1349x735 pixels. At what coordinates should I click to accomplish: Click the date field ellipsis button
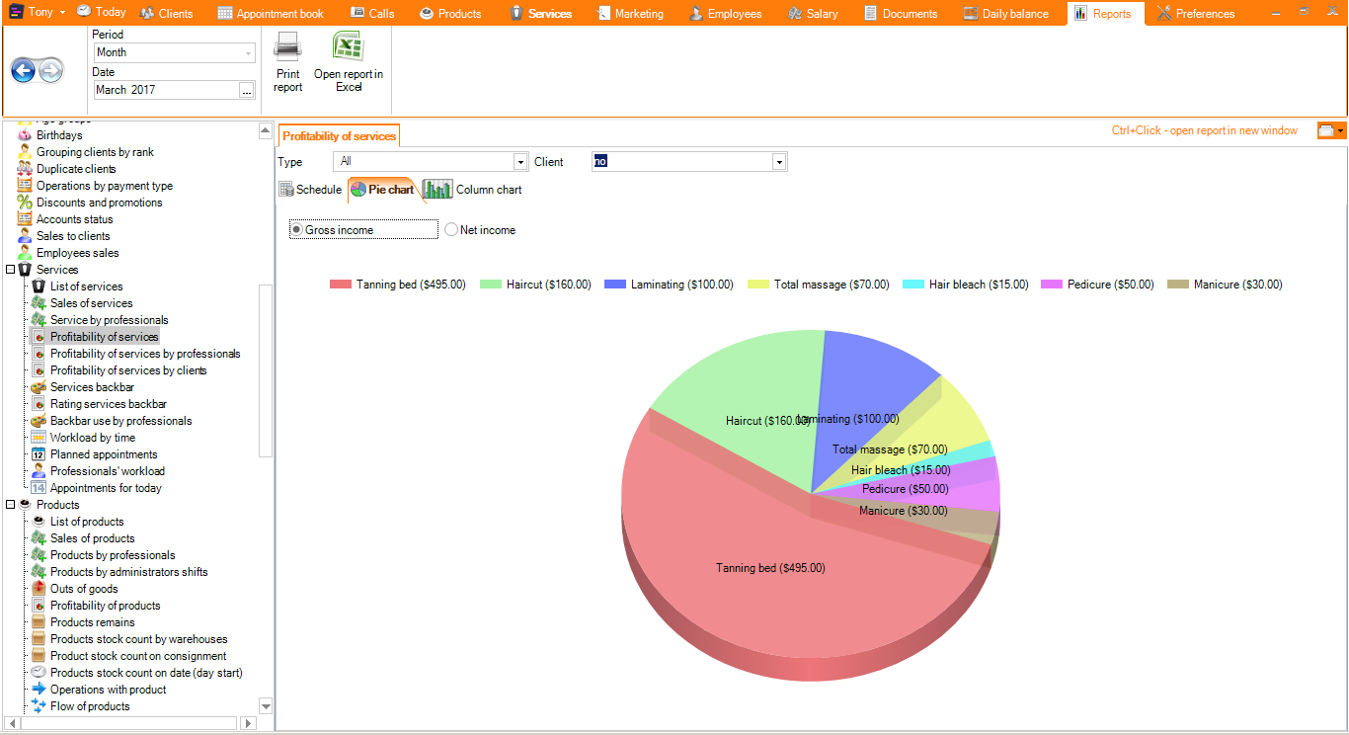point(247,89)
